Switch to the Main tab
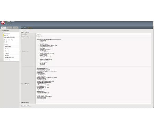 click(x=3, y=28)
